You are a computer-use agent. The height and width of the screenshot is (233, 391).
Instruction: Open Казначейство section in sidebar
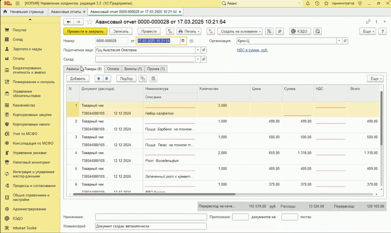click(x=24, y=105)
